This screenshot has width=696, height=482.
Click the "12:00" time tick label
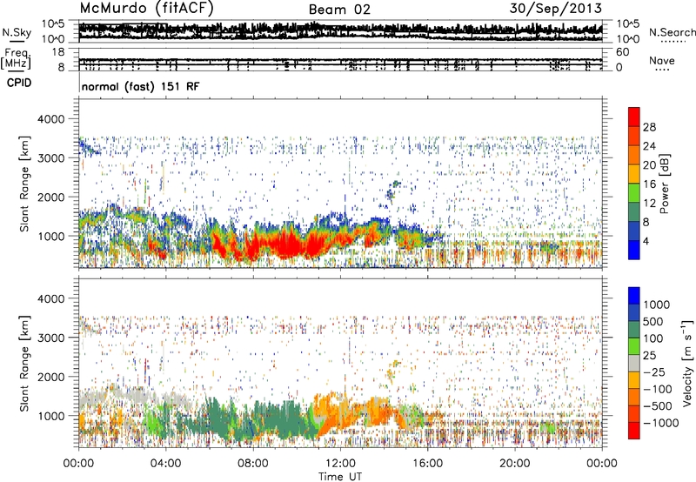(x=340, y=464)
